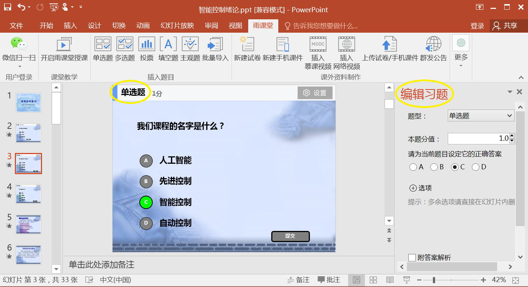This screenshot has height=287, width=528.
Task: Start slideshow from status bar icon
Action: coord(406,280)
